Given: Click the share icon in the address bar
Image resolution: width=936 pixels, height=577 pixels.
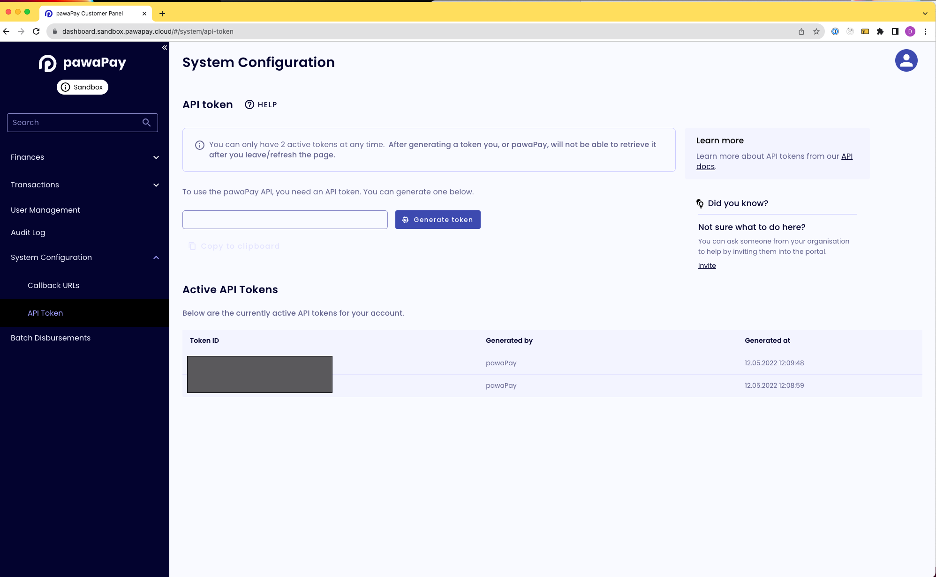Looking at the screenshot, I should click(801, 31).
